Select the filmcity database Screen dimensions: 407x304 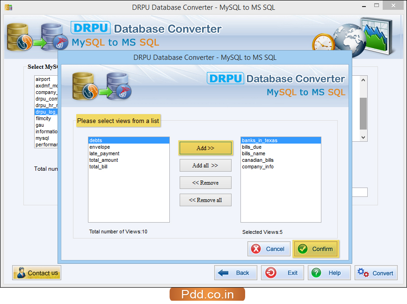tap(46, 118)
